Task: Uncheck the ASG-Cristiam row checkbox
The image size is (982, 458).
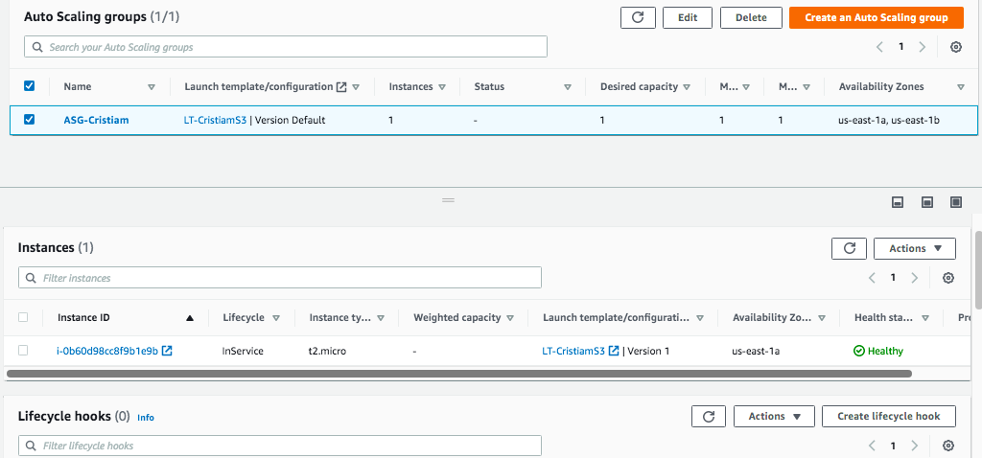Action: pos(29,120)
